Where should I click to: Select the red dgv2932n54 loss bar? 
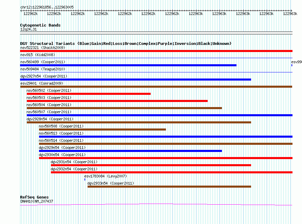click(172, 172)
